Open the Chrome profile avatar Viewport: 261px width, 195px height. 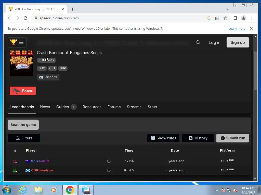tap(243, 18)
